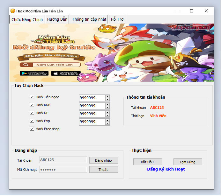
Task: Click the search icon in banner
Action: [x=26, y=65]
